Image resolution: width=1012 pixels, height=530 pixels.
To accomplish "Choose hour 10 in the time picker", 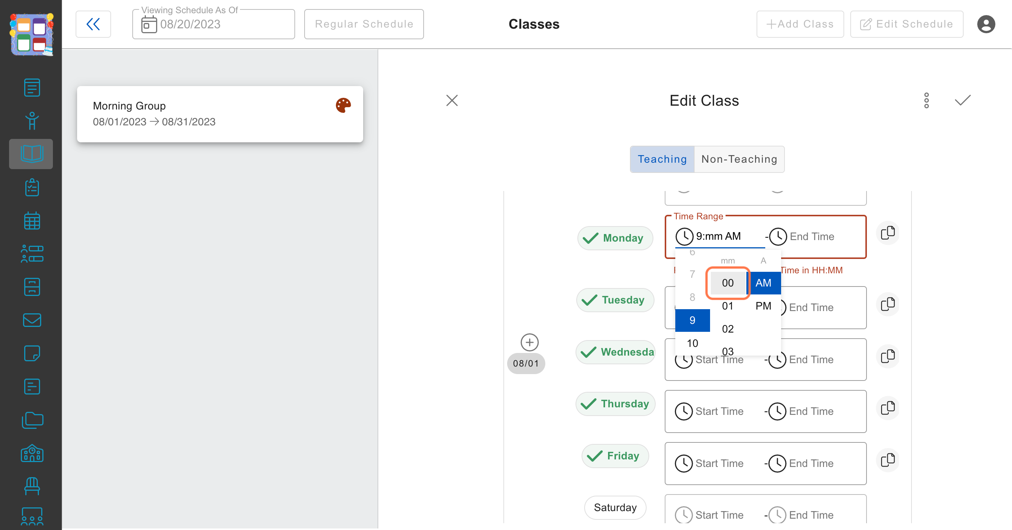I will [692, 343].
